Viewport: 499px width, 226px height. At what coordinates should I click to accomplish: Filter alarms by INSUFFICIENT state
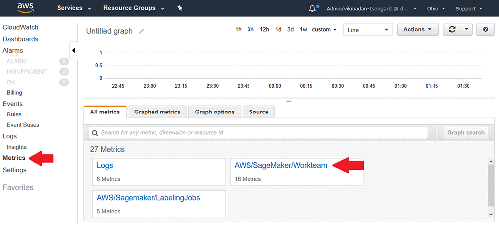click(27, 72)
